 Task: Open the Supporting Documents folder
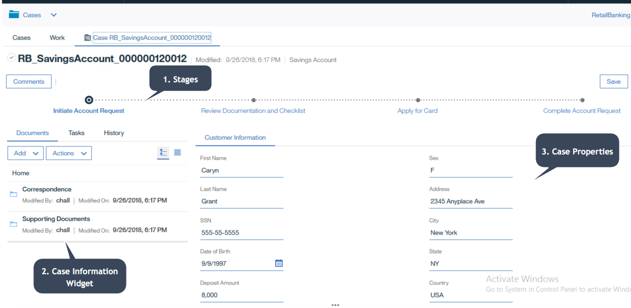click(56, 219)
